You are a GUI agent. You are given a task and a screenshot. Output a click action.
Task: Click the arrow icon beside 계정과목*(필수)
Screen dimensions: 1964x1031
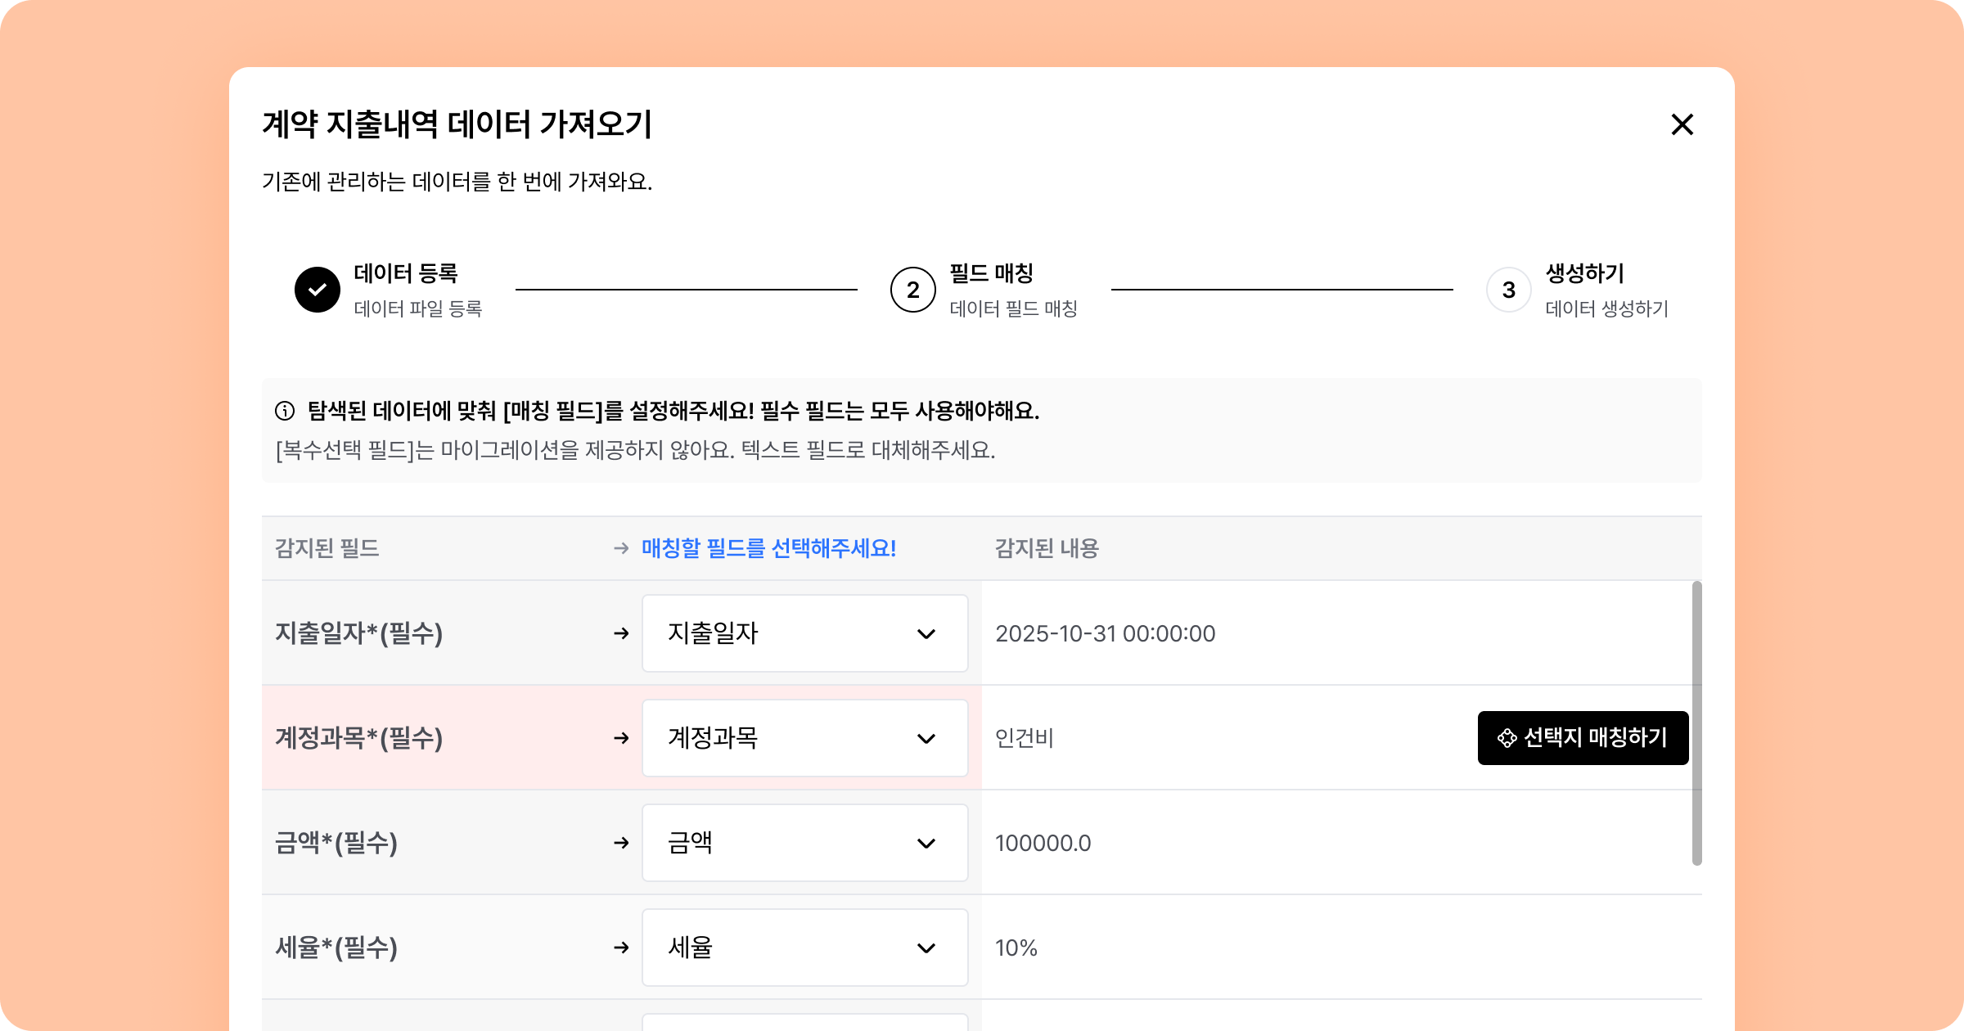click(x=621, y=738)
